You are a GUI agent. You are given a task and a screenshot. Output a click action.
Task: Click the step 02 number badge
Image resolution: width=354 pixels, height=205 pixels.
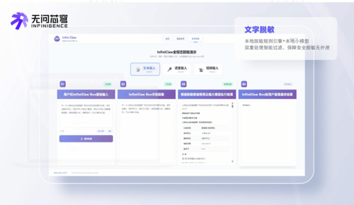[123, 84]
